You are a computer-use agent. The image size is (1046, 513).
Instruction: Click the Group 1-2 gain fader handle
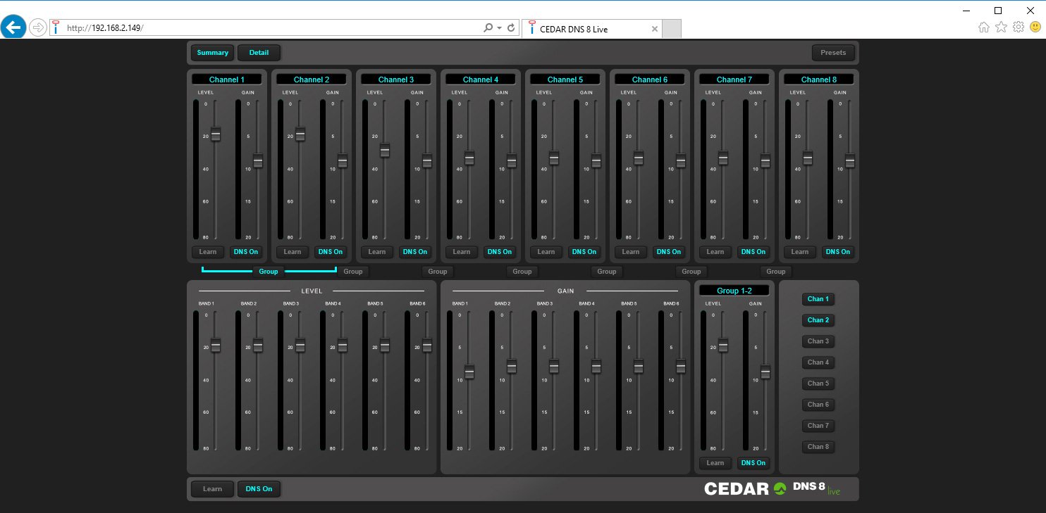click(x=765, y=372)
